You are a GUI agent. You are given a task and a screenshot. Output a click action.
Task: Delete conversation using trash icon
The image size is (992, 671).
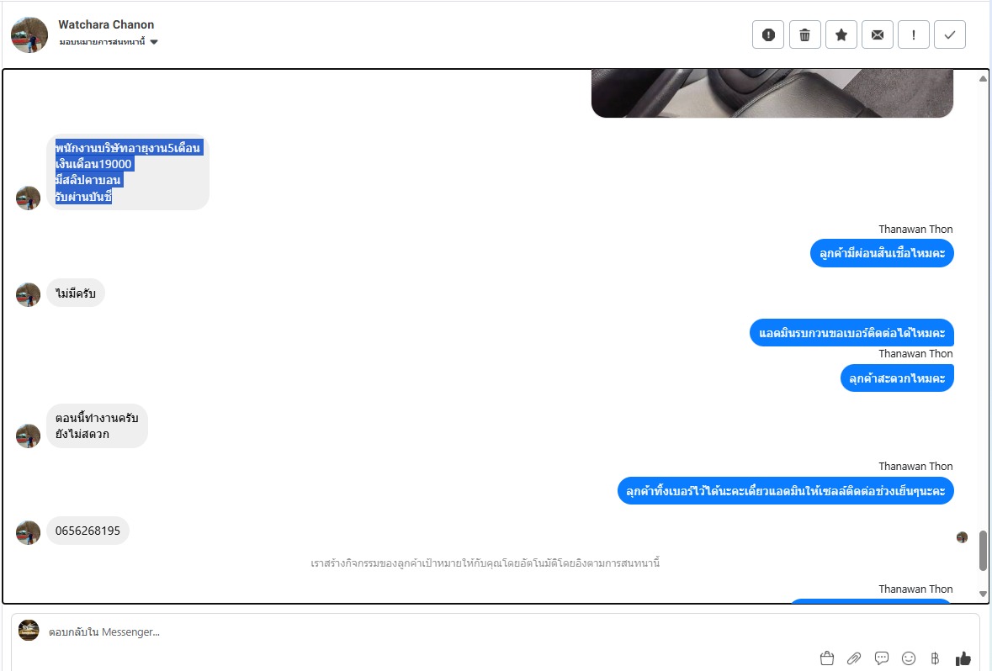pyautogui.click(x=804, y=34)
